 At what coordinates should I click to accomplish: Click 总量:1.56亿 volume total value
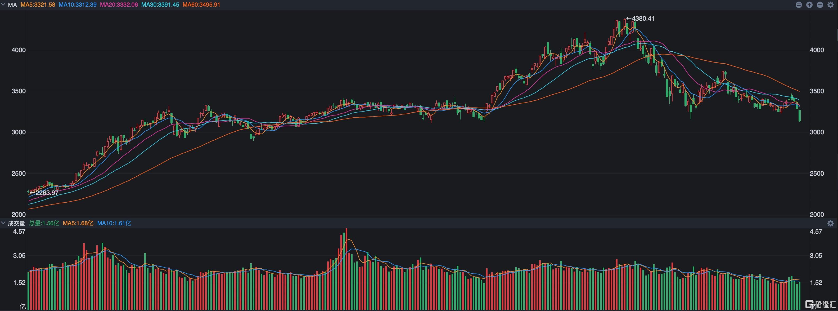[44, 223]
